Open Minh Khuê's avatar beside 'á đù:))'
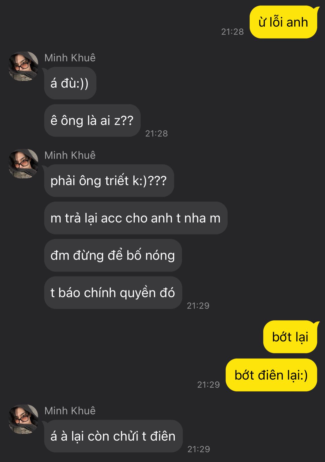The width and height of the screenshot is (325, 462). (23, 66)
